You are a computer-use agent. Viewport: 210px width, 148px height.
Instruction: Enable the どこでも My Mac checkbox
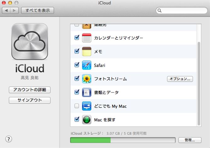[77, 106]
